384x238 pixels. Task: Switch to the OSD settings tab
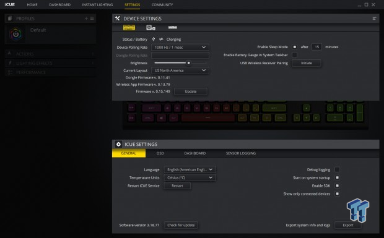[160, 153]
